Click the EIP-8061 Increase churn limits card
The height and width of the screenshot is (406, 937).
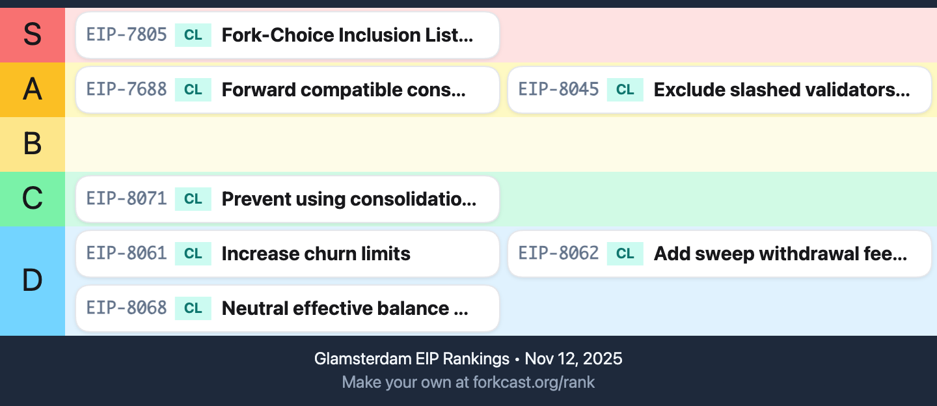[287, 254]
